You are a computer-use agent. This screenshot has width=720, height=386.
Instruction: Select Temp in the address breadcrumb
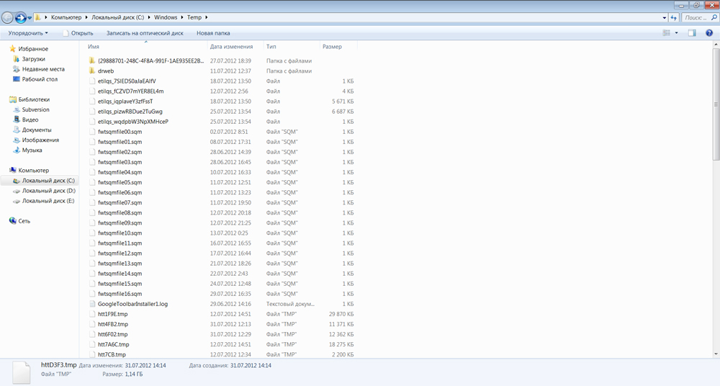click(x=194, y=17)
